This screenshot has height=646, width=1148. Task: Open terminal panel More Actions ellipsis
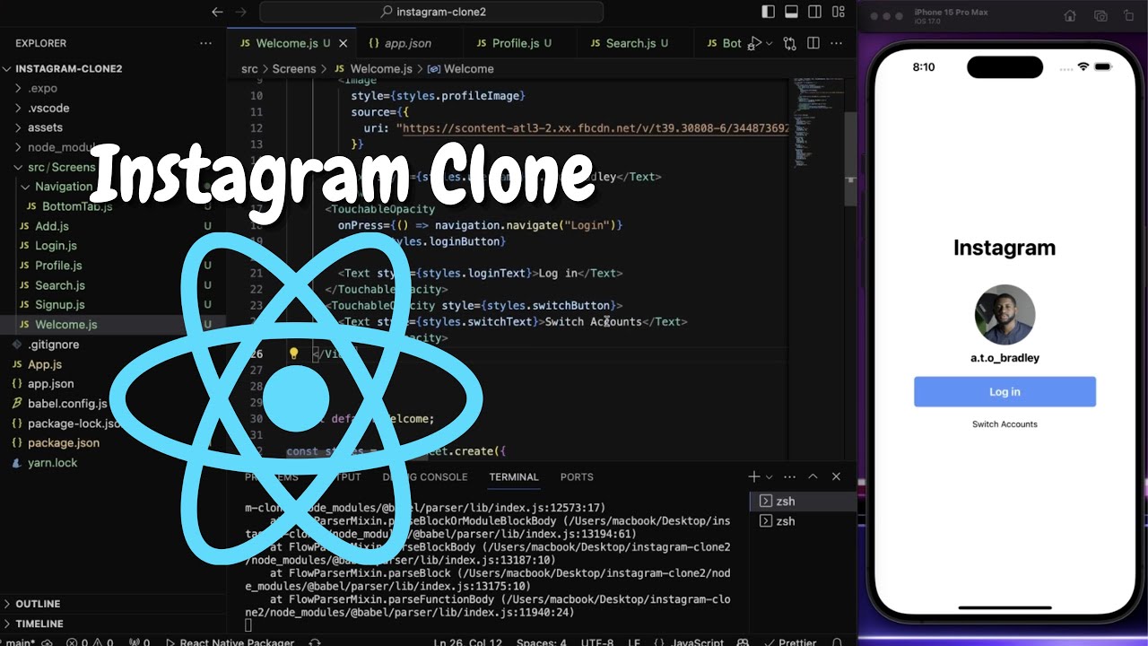click(789, 477)
